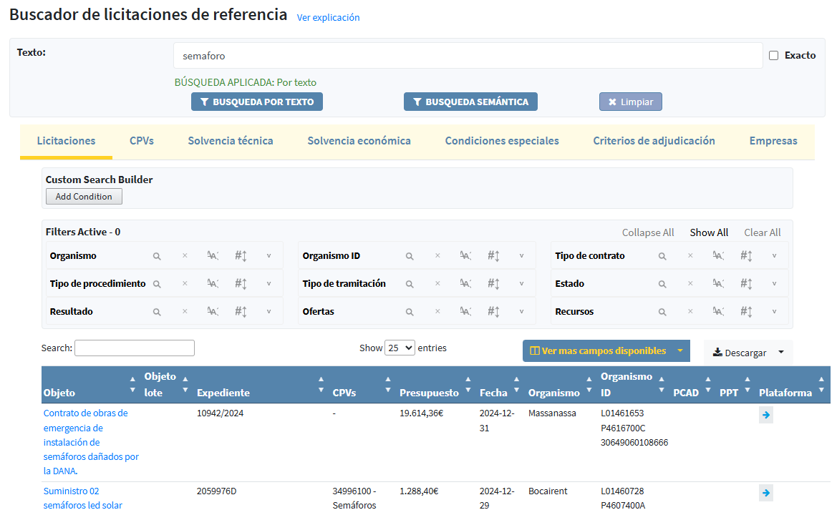Click search icon in Tipo de procedimiento filter
837x515 pixels.
tap(157, 284)
